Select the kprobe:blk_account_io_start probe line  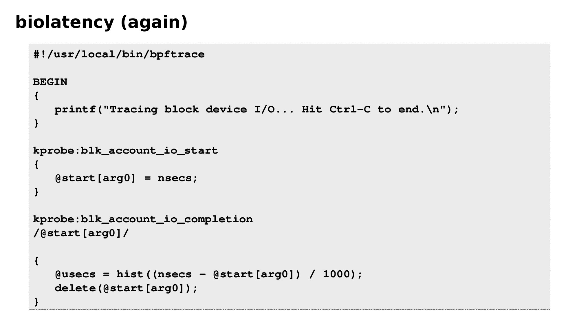point(125,151)
